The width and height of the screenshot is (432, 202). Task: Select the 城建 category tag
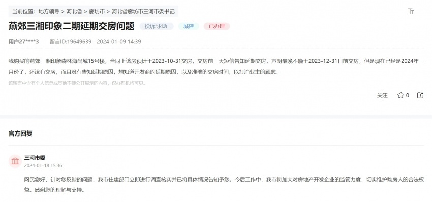[189, 26]
